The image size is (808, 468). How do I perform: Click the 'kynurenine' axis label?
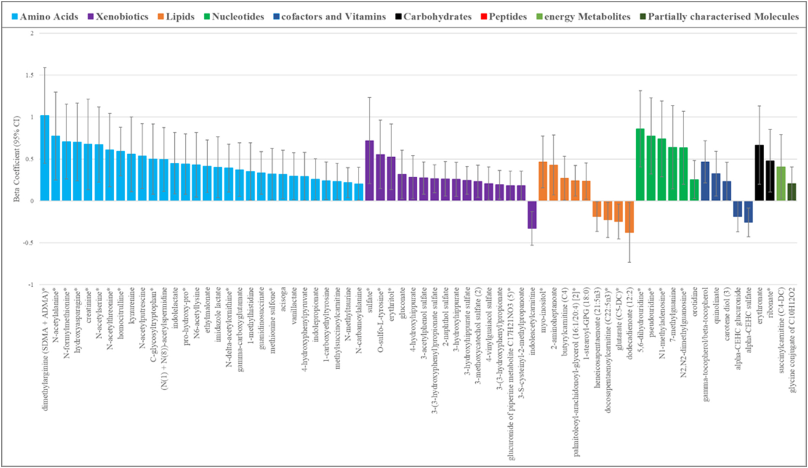click(132, 306)
